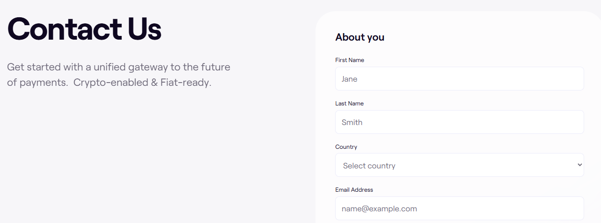Screen dimensions: 601x223
Task: Click the "First Name" field label
Action: (x=350, y=60)
